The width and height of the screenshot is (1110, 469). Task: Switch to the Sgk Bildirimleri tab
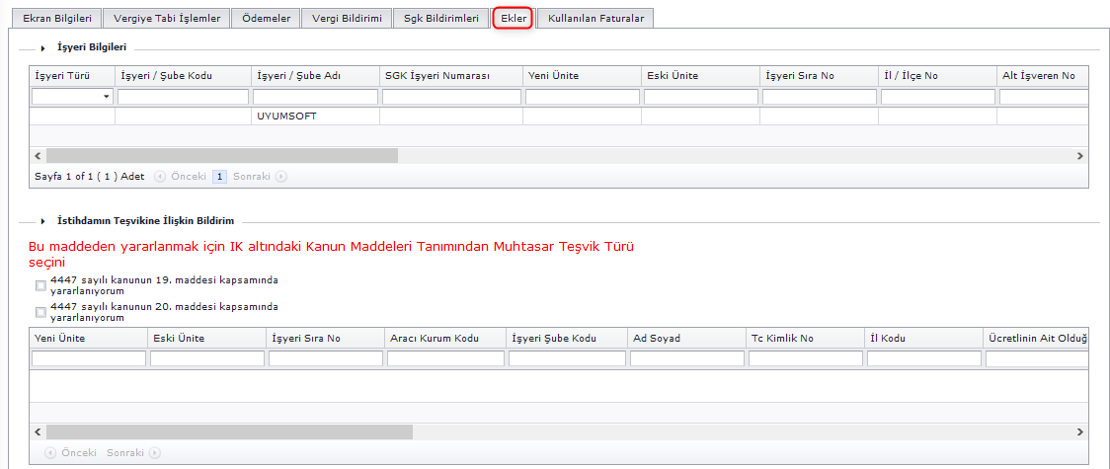click(440, 18)
